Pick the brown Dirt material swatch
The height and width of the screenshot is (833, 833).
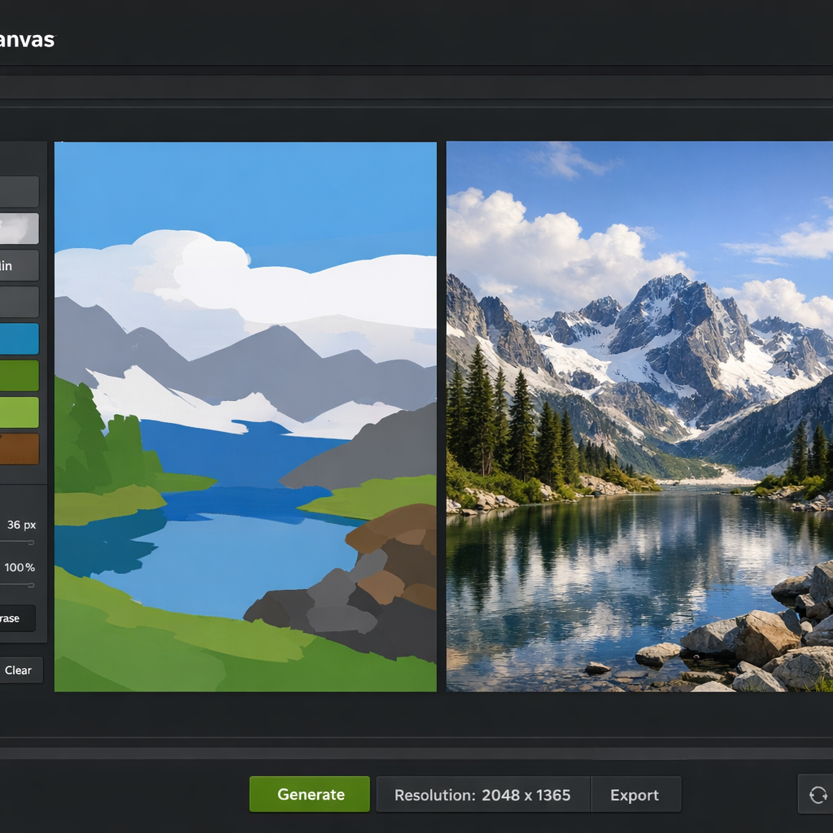[x=16, y=448]
